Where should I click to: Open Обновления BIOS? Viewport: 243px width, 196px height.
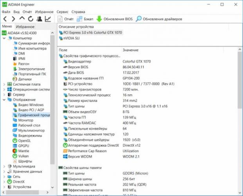click(x=114, y=19)
